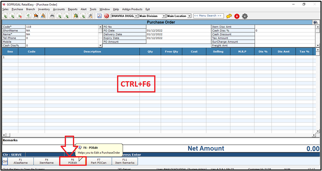The height and width of the screenshot is (171, 322).
Task: Click item grid horizontal scrollbar right arrow
Action: tap(314, 135)
